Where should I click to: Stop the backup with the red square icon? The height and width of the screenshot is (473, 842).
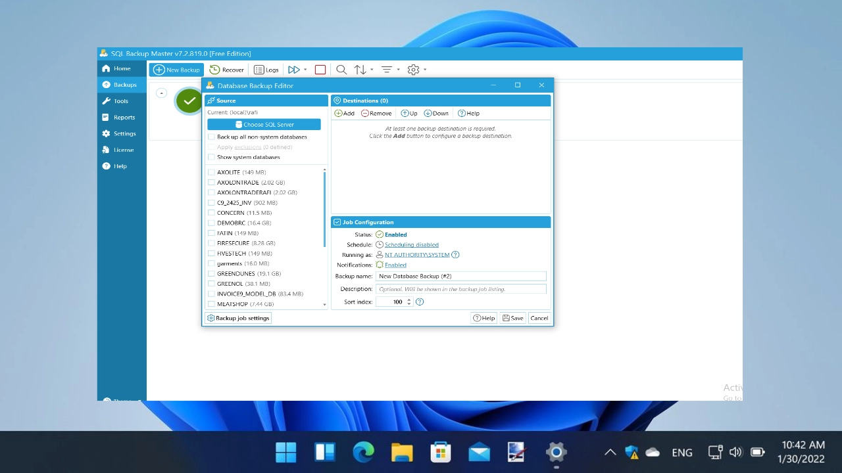tap(320, 70)
